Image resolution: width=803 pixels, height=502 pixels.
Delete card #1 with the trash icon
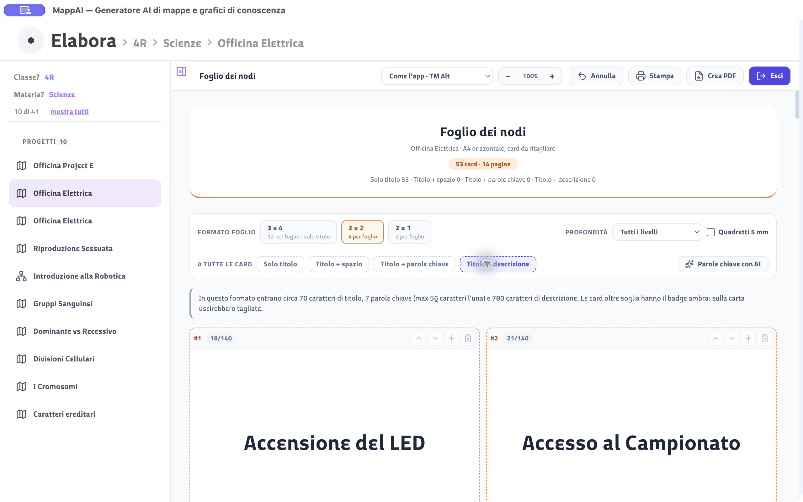click(x=468, y=338)
